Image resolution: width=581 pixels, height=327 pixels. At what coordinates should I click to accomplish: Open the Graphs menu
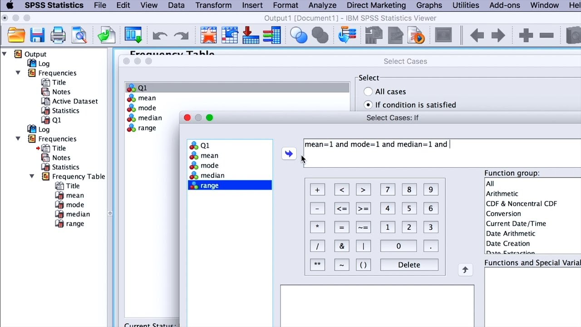click(429, 5)
